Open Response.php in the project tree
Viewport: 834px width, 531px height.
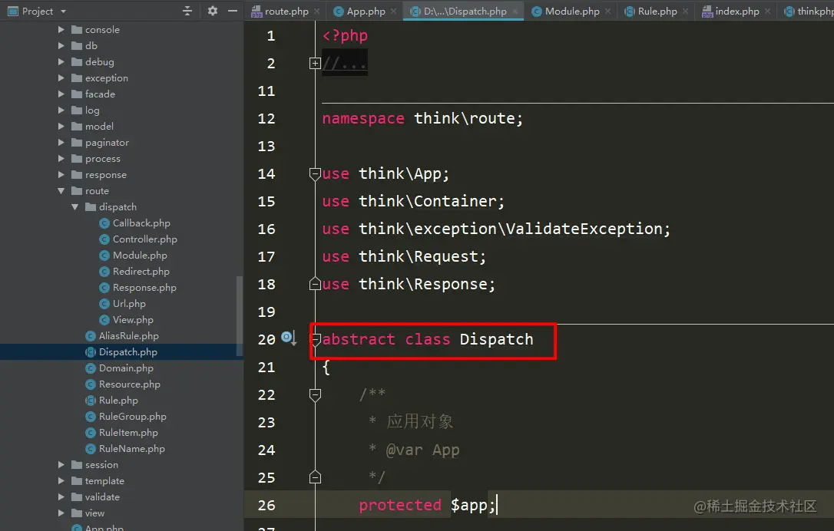coord(144,288)
